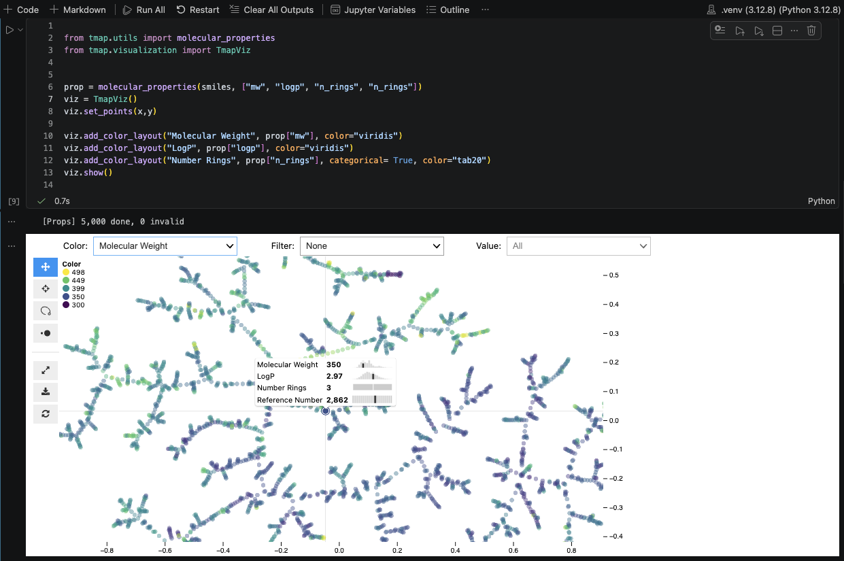Choose the lasso selection tool

[x=46, y=311]
